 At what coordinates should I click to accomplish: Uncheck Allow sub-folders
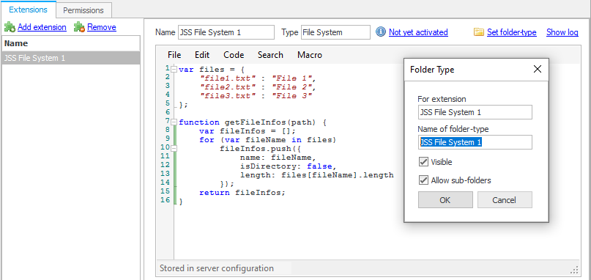coord(423,180)
